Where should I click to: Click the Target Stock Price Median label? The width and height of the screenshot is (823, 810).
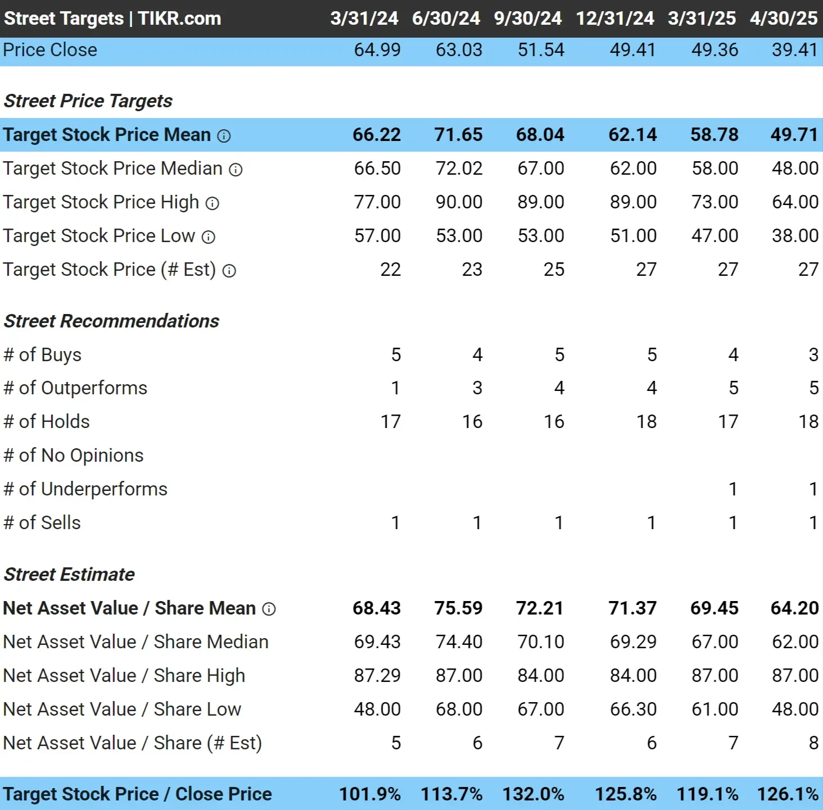[x=112, y=169]
